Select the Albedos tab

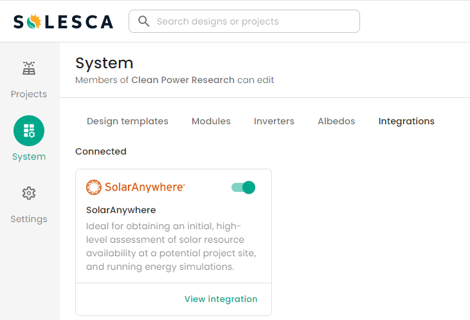[336, 121]
